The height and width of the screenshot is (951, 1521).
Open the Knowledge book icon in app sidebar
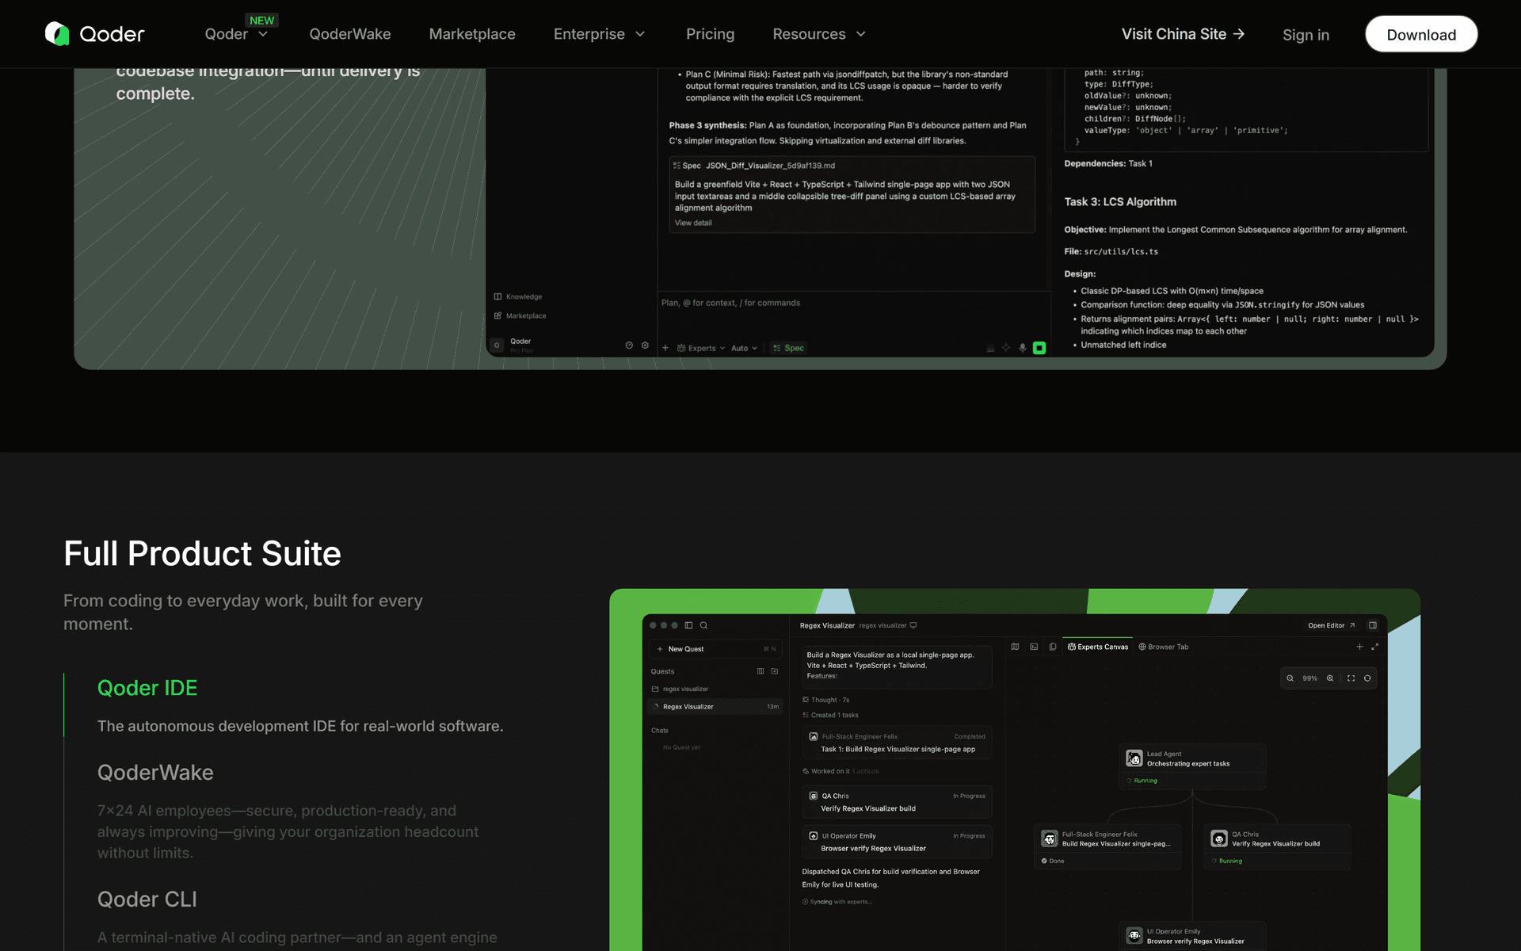497,296
